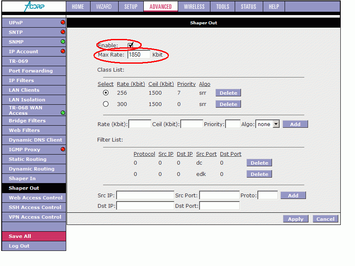View the STATUS tab

point(249,7)
